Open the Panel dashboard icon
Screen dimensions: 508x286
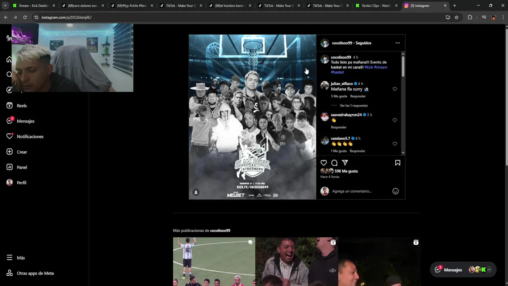[x=10, y=167]
